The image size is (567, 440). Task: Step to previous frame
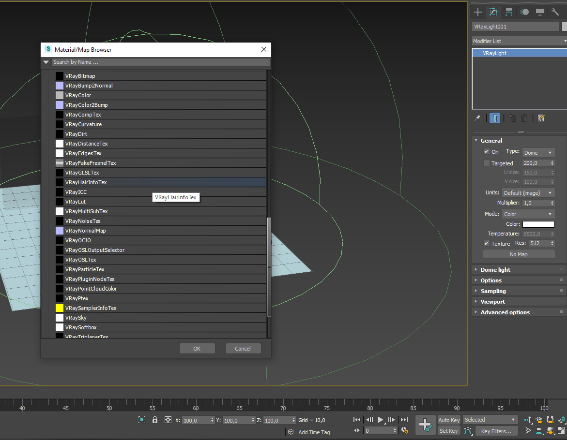369,419
